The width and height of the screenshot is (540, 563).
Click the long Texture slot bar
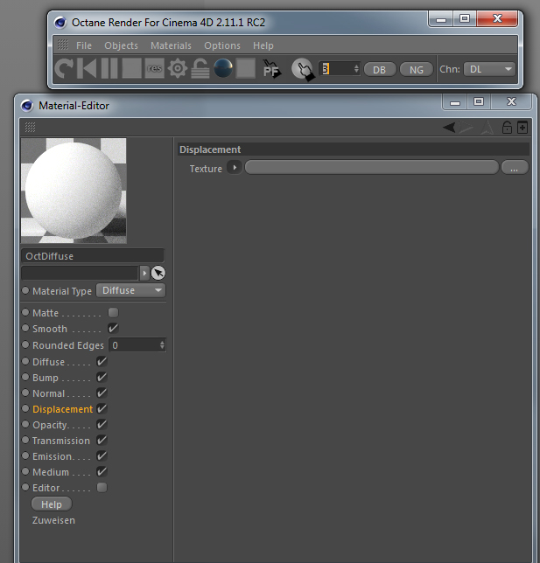(372, 168)
